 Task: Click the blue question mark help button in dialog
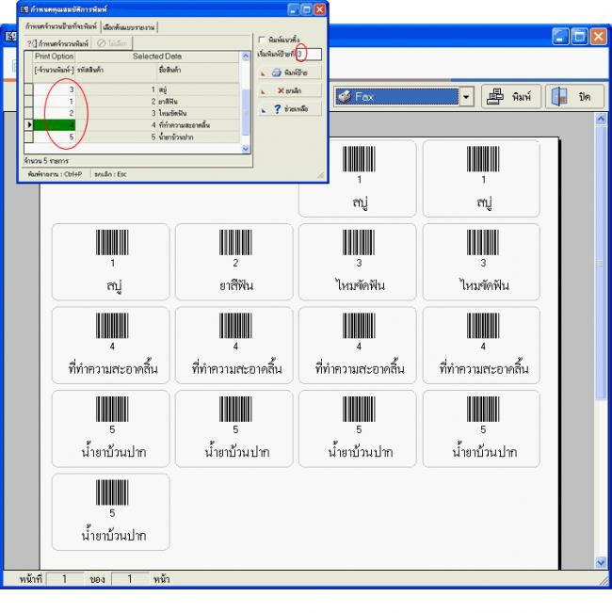click(x=290, y=108)
